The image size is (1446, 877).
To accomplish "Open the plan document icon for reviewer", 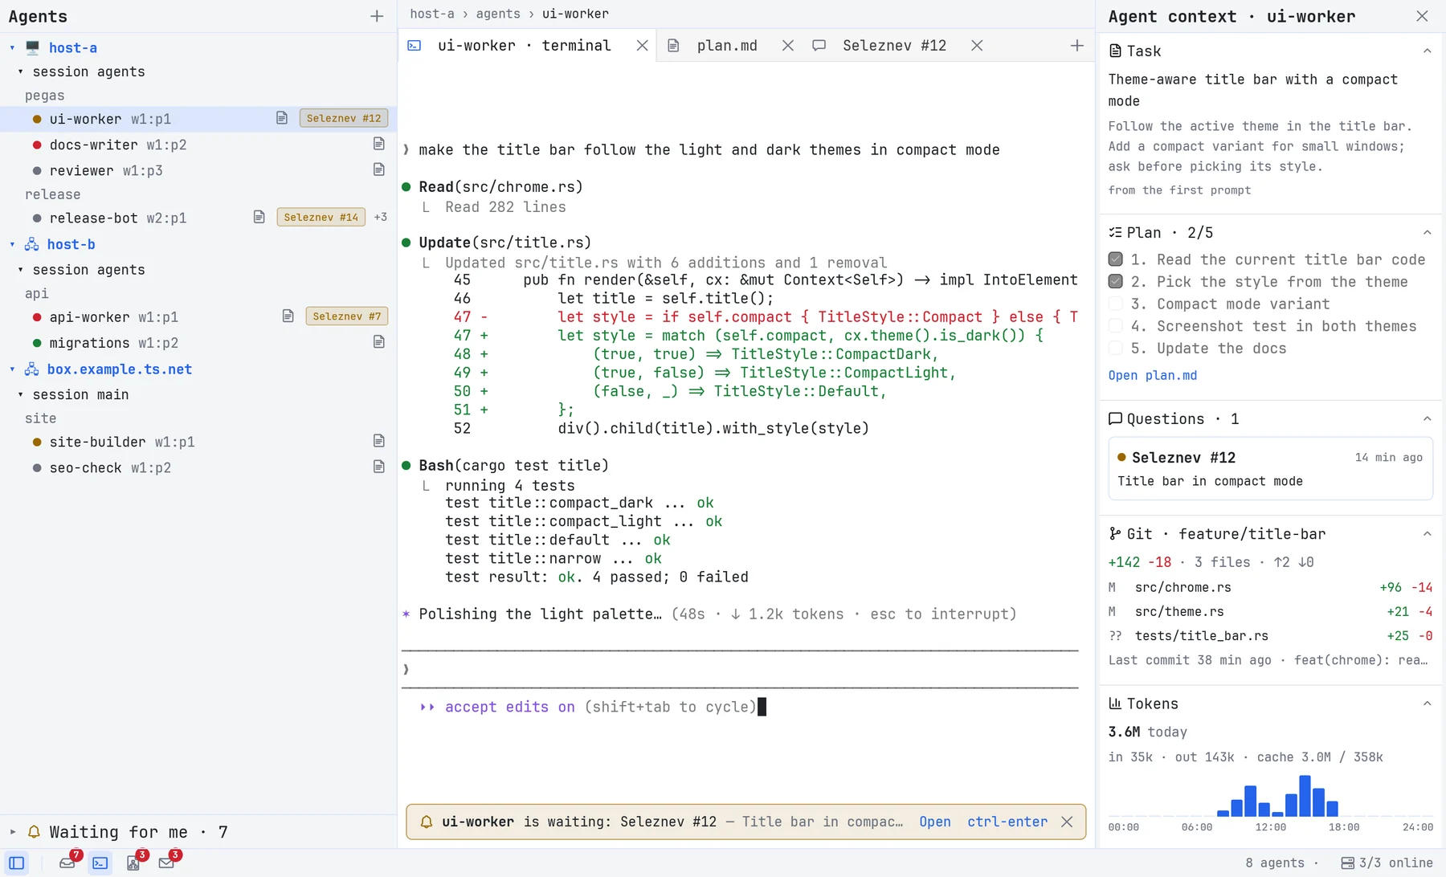I will pyautogui.click(x=379, y=169).
